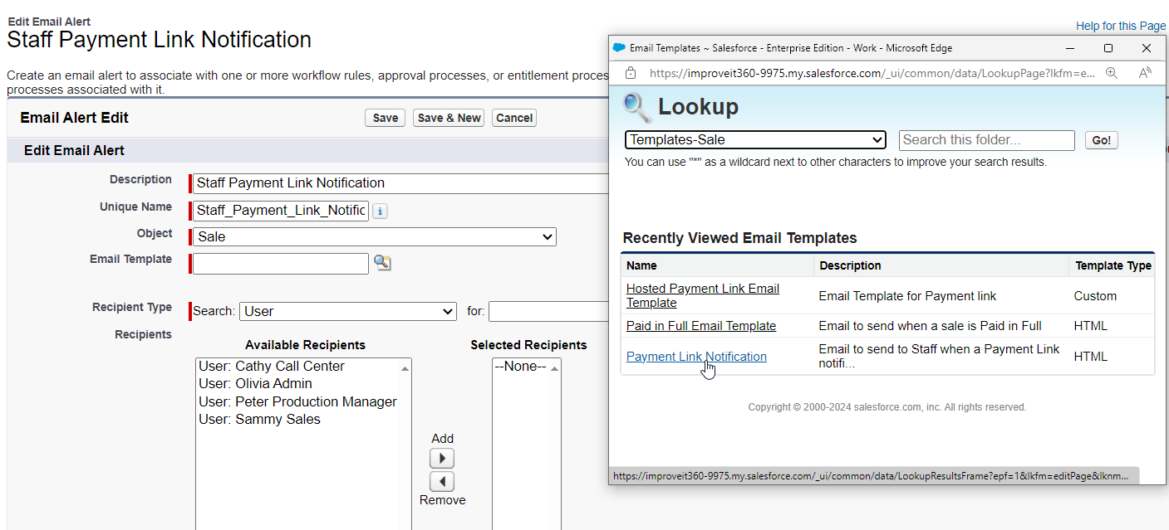This screenshot has width=1169, height=530.
Task: Select --None-- in Selected Recipients list
Action: [520, 366]
